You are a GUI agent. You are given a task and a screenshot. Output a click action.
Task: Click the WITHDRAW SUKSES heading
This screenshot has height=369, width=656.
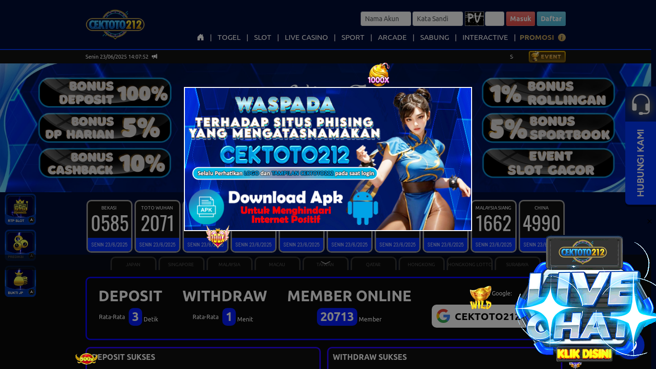370,357
